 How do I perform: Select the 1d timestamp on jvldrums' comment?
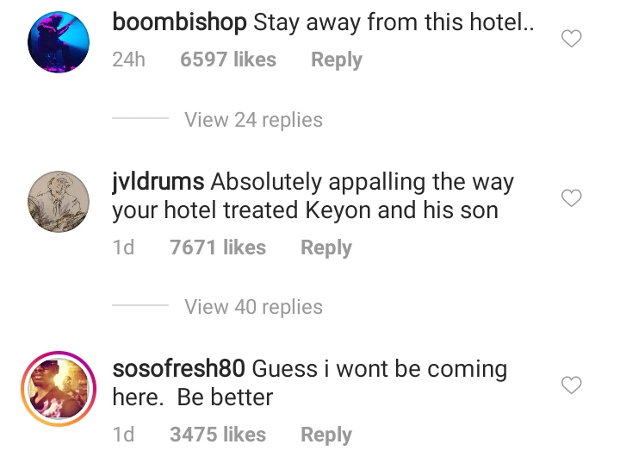pos(123,247)
